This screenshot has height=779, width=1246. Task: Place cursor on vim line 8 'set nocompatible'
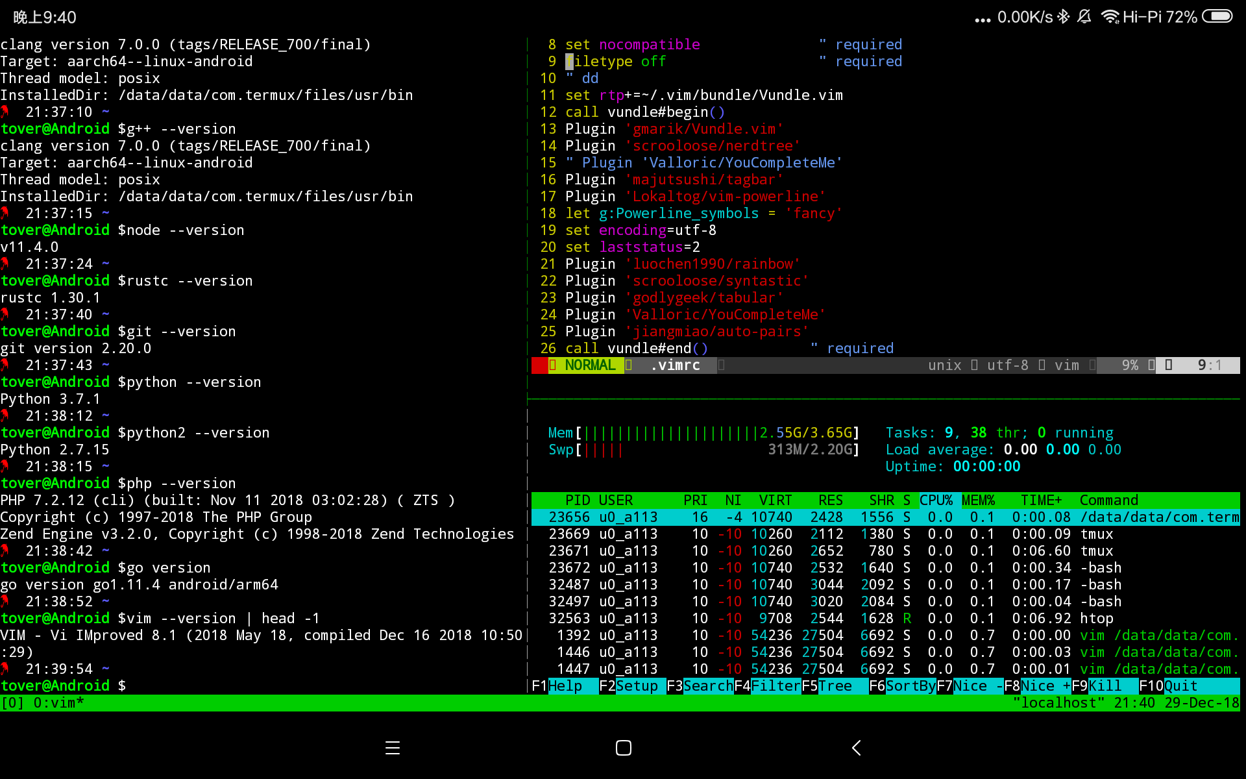coord(633,44)
